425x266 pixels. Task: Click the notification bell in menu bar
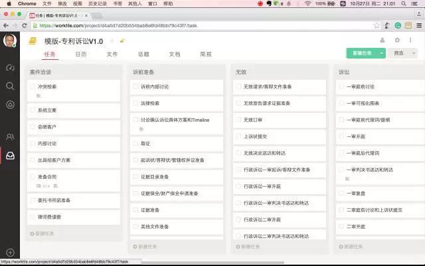(x=289, y=4)
